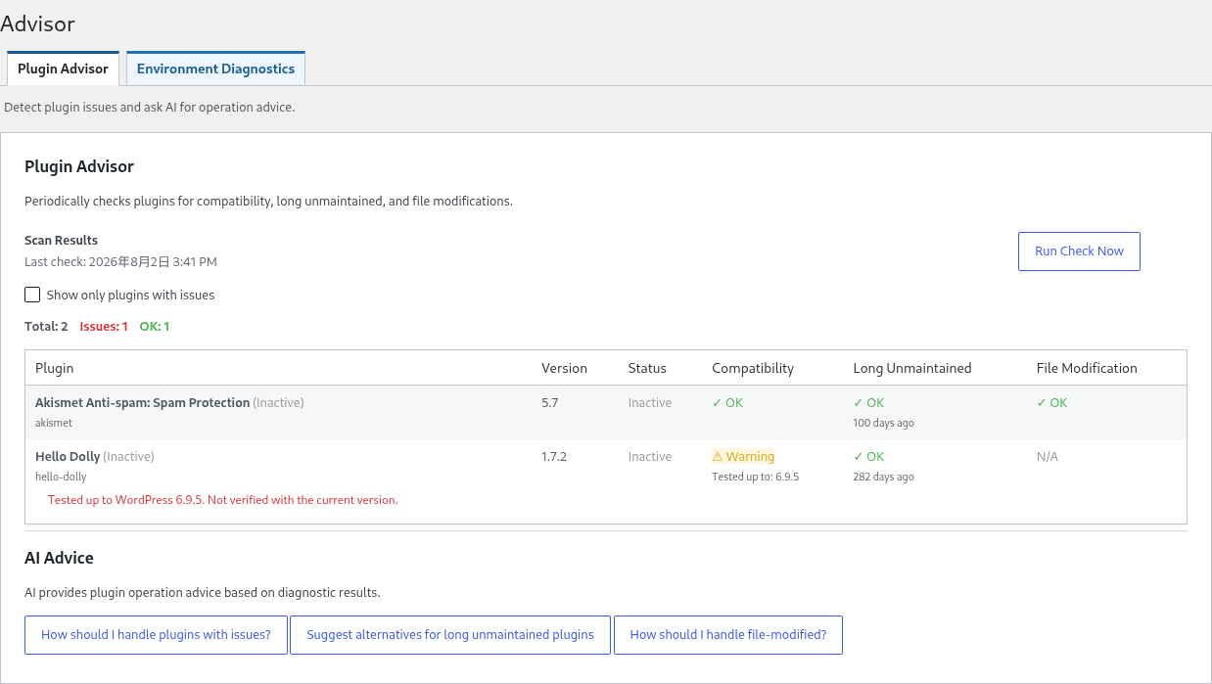This screenshot has height=684, width=1212.
Task: Click the Inactive status for Akismet row
Action: [650, 403]
